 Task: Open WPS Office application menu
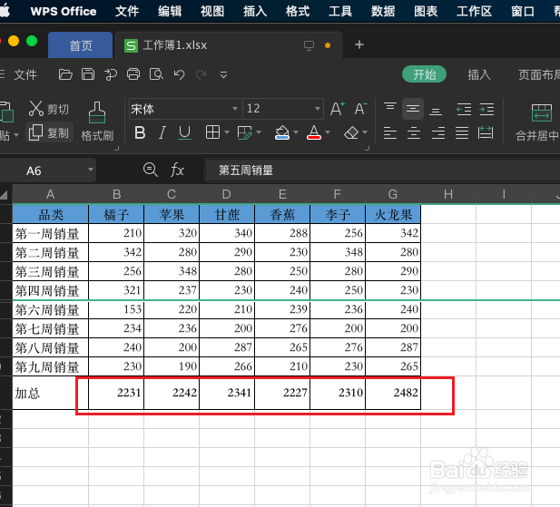pyautogui.click(x=64, y=12)
